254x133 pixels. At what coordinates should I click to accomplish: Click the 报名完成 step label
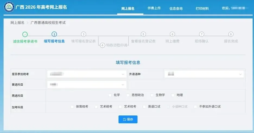click(231, 41)
